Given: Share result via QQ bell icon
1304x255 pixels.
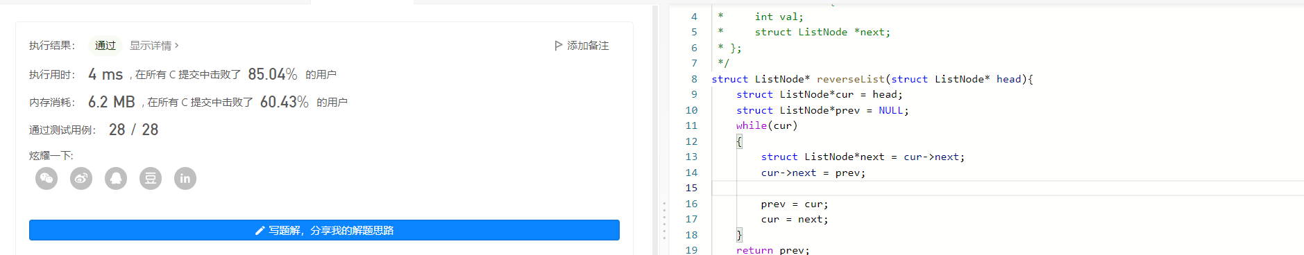Looking at the screenshot, I should [116, 179].
